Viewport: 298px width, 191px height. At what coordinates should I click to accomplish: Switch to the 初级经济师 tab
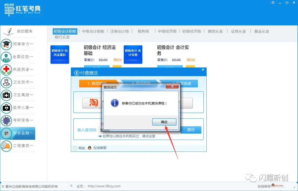[191, 31]
